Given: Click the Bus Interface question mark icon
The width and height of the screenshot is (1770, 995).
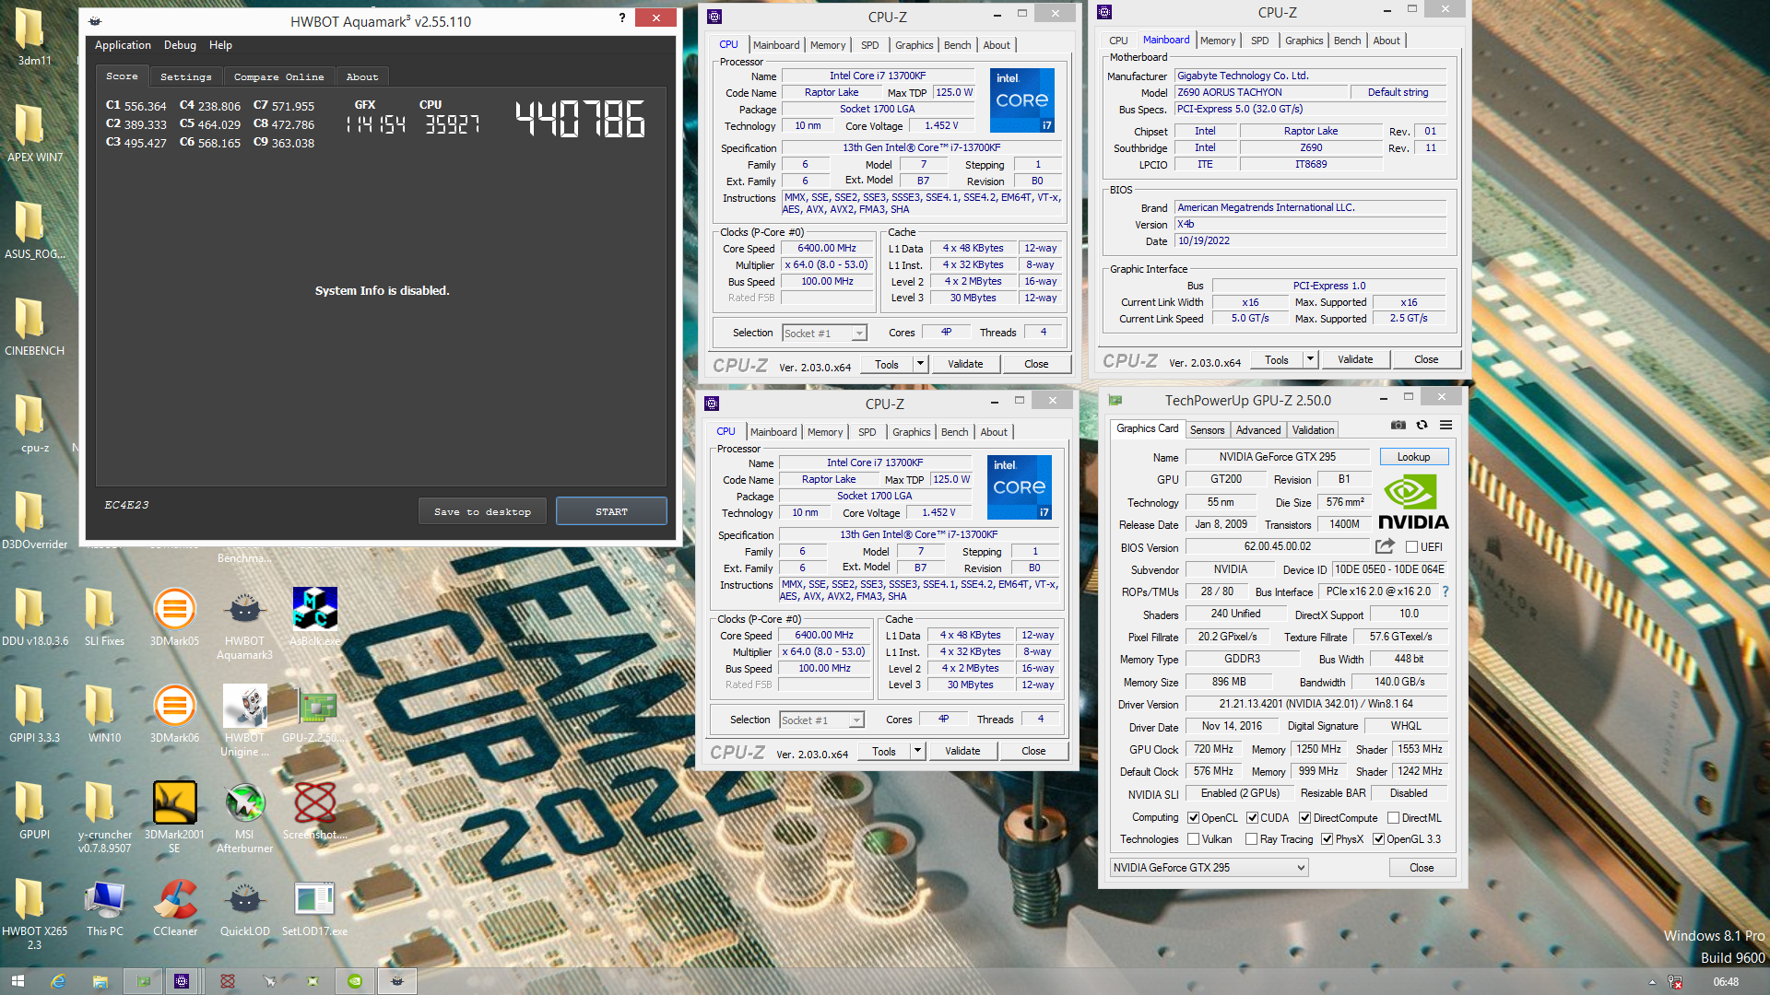Looking at the screenshot, I should 1445,591.
